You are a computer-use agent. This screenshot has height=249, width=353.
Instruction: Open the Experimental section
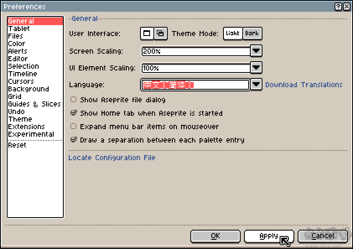coord(35,134)
